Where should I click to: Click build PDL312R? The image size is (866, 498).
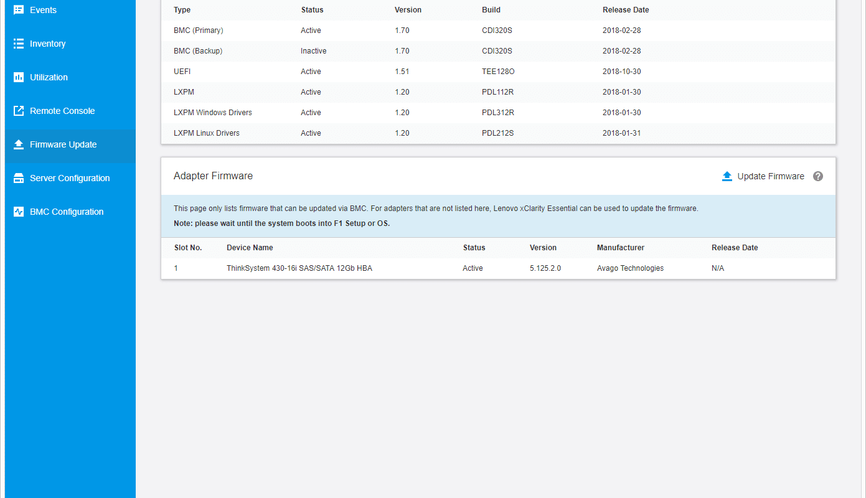tap(498, 113)
